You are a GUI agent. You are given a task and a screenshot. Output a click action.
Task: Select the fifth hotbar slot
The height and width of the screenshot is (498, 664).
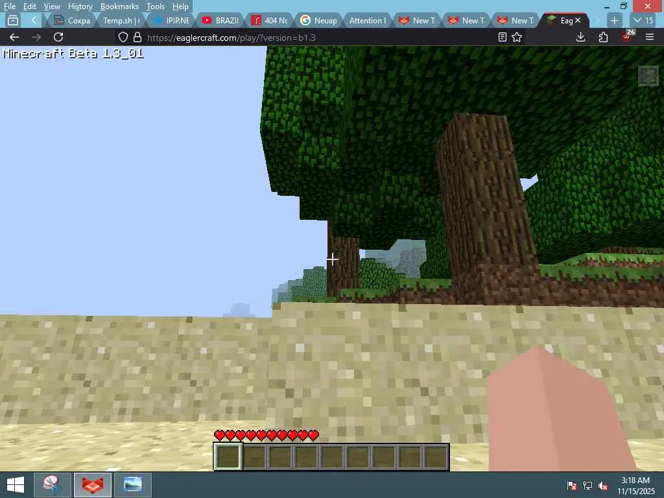pyautogui.click(x=331, y=457)
